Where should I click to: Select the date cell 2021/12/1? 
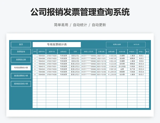[x=101, y=56]
